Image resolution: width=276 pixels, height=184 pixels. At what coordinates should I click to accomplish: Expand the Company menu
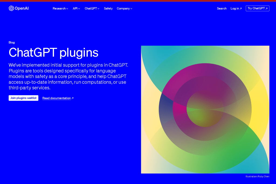coord(125,8)
